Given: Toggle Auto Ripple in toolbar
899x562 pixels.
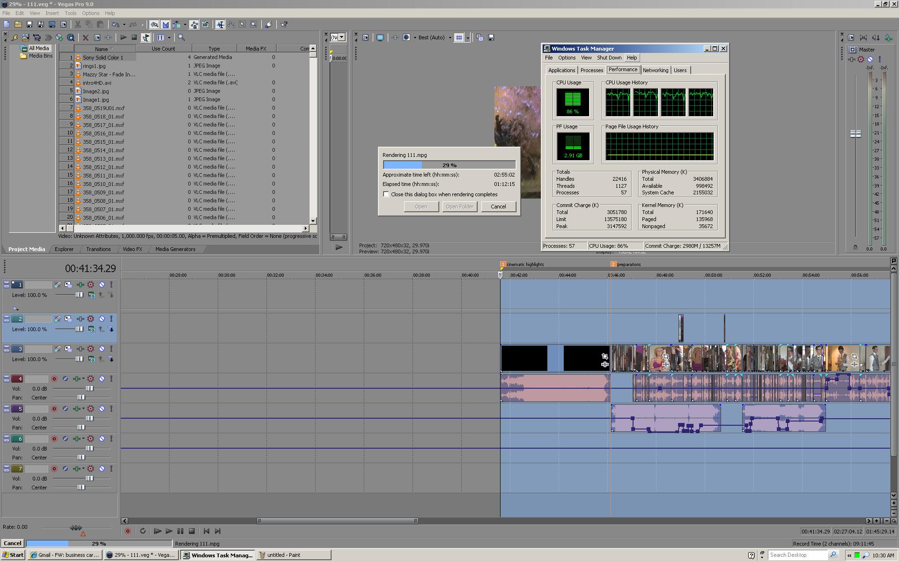Looking at the screenshot, I should (177, 24).
